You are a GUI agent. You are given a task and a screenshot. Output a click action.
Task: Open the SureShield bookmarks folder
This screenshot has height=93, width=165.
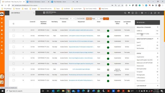(x=65, y=9)
